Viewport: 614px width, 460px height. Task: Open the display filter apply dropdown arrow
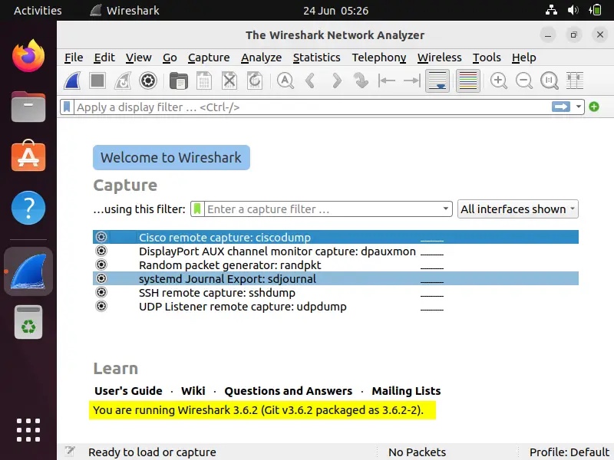click(580, 107)
